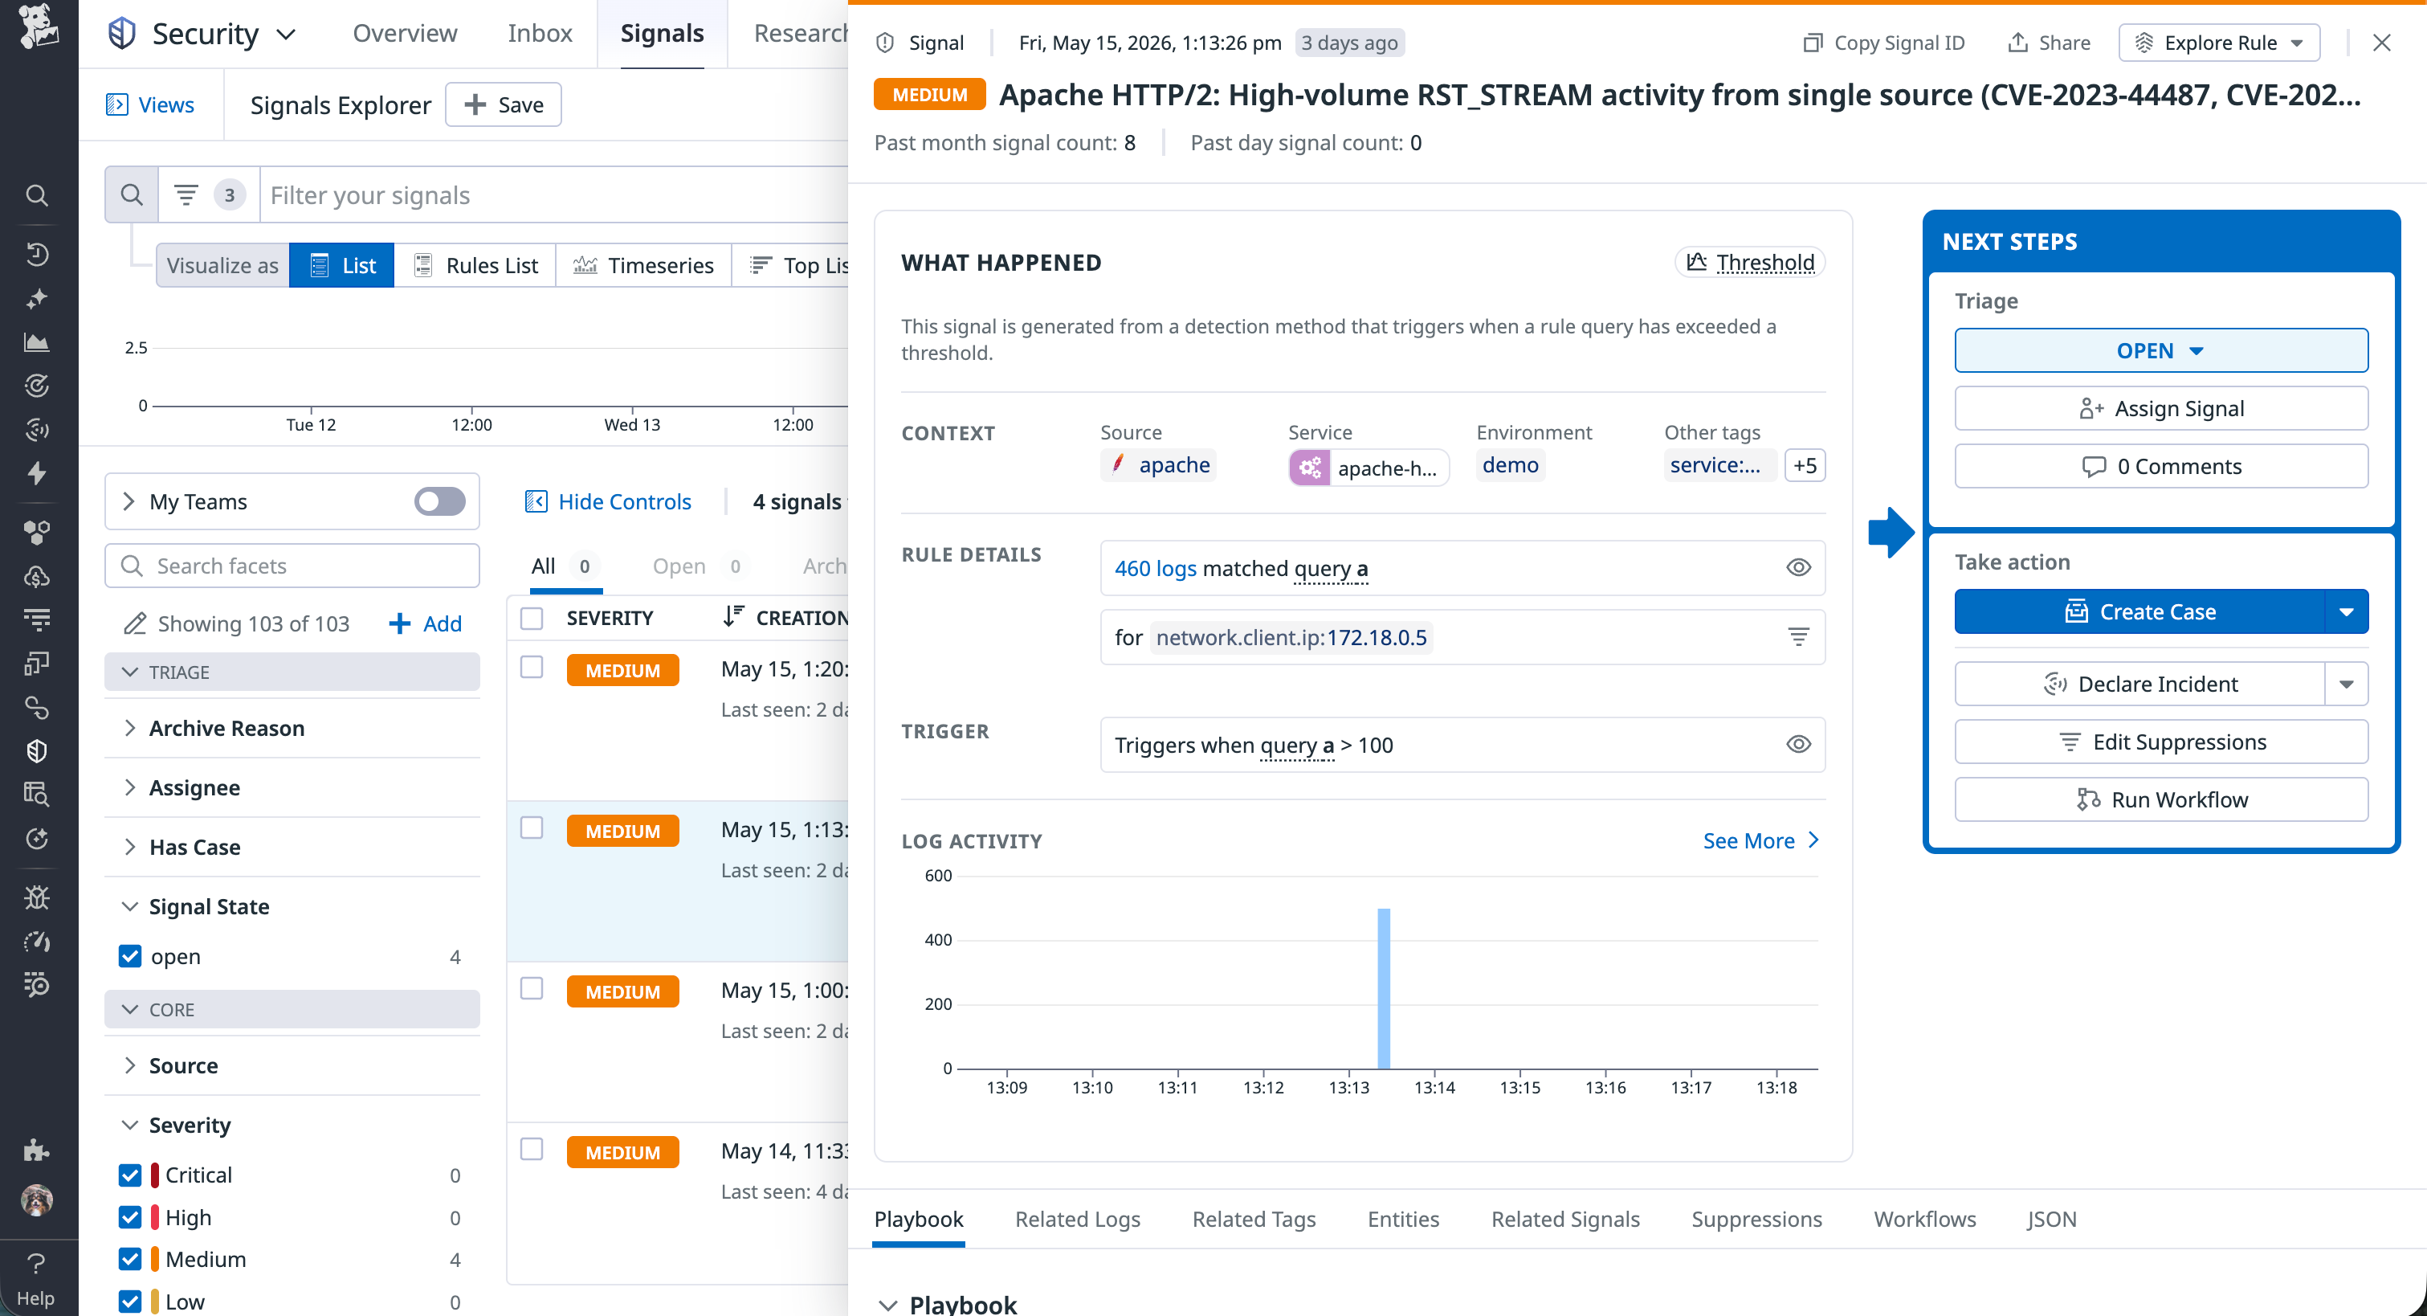Click the filter lines icon in network.client.ip row

coord(1797,637)
